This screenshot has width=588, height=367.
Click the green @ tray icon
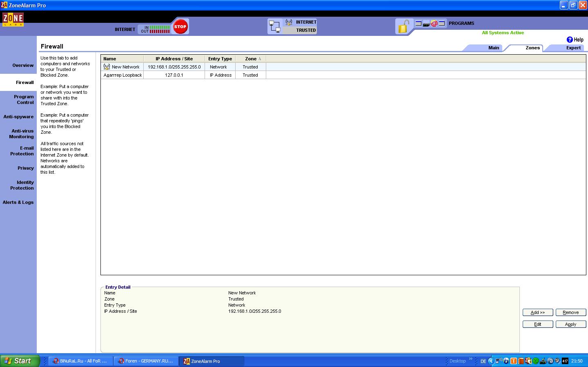click(x=536, y=361)
